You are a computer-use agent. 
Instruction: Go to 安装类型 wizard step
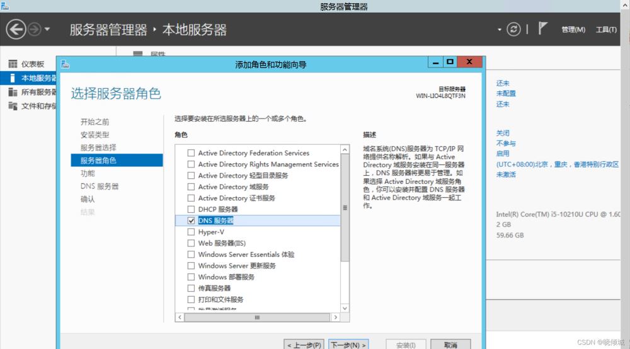pos(95,135)
